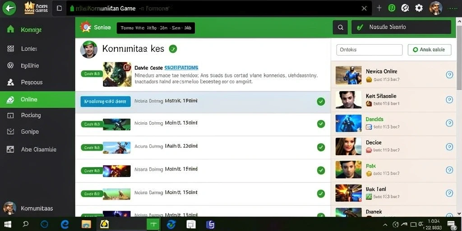The image size is (462, 231).
Task: Click the help icon beside Nevica Online
Action: [449, 75]
